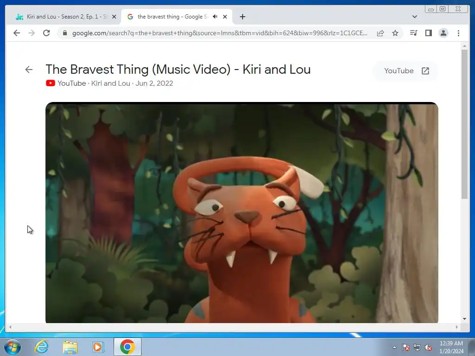Viewport: 475px width, 356px height.
Task: Open the Action Center flag icon
Action: point(406,347)
